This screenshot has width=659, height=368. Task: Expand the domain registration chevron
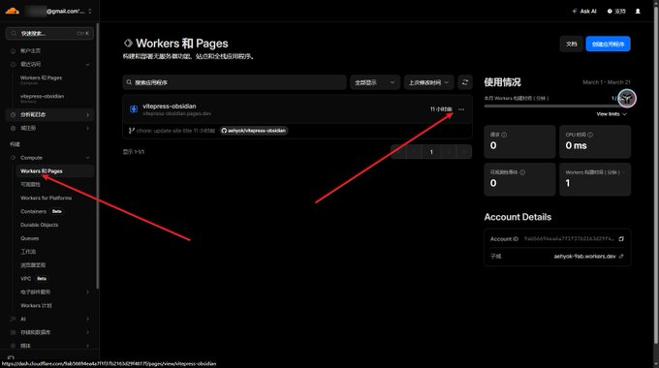coord(87,128)
